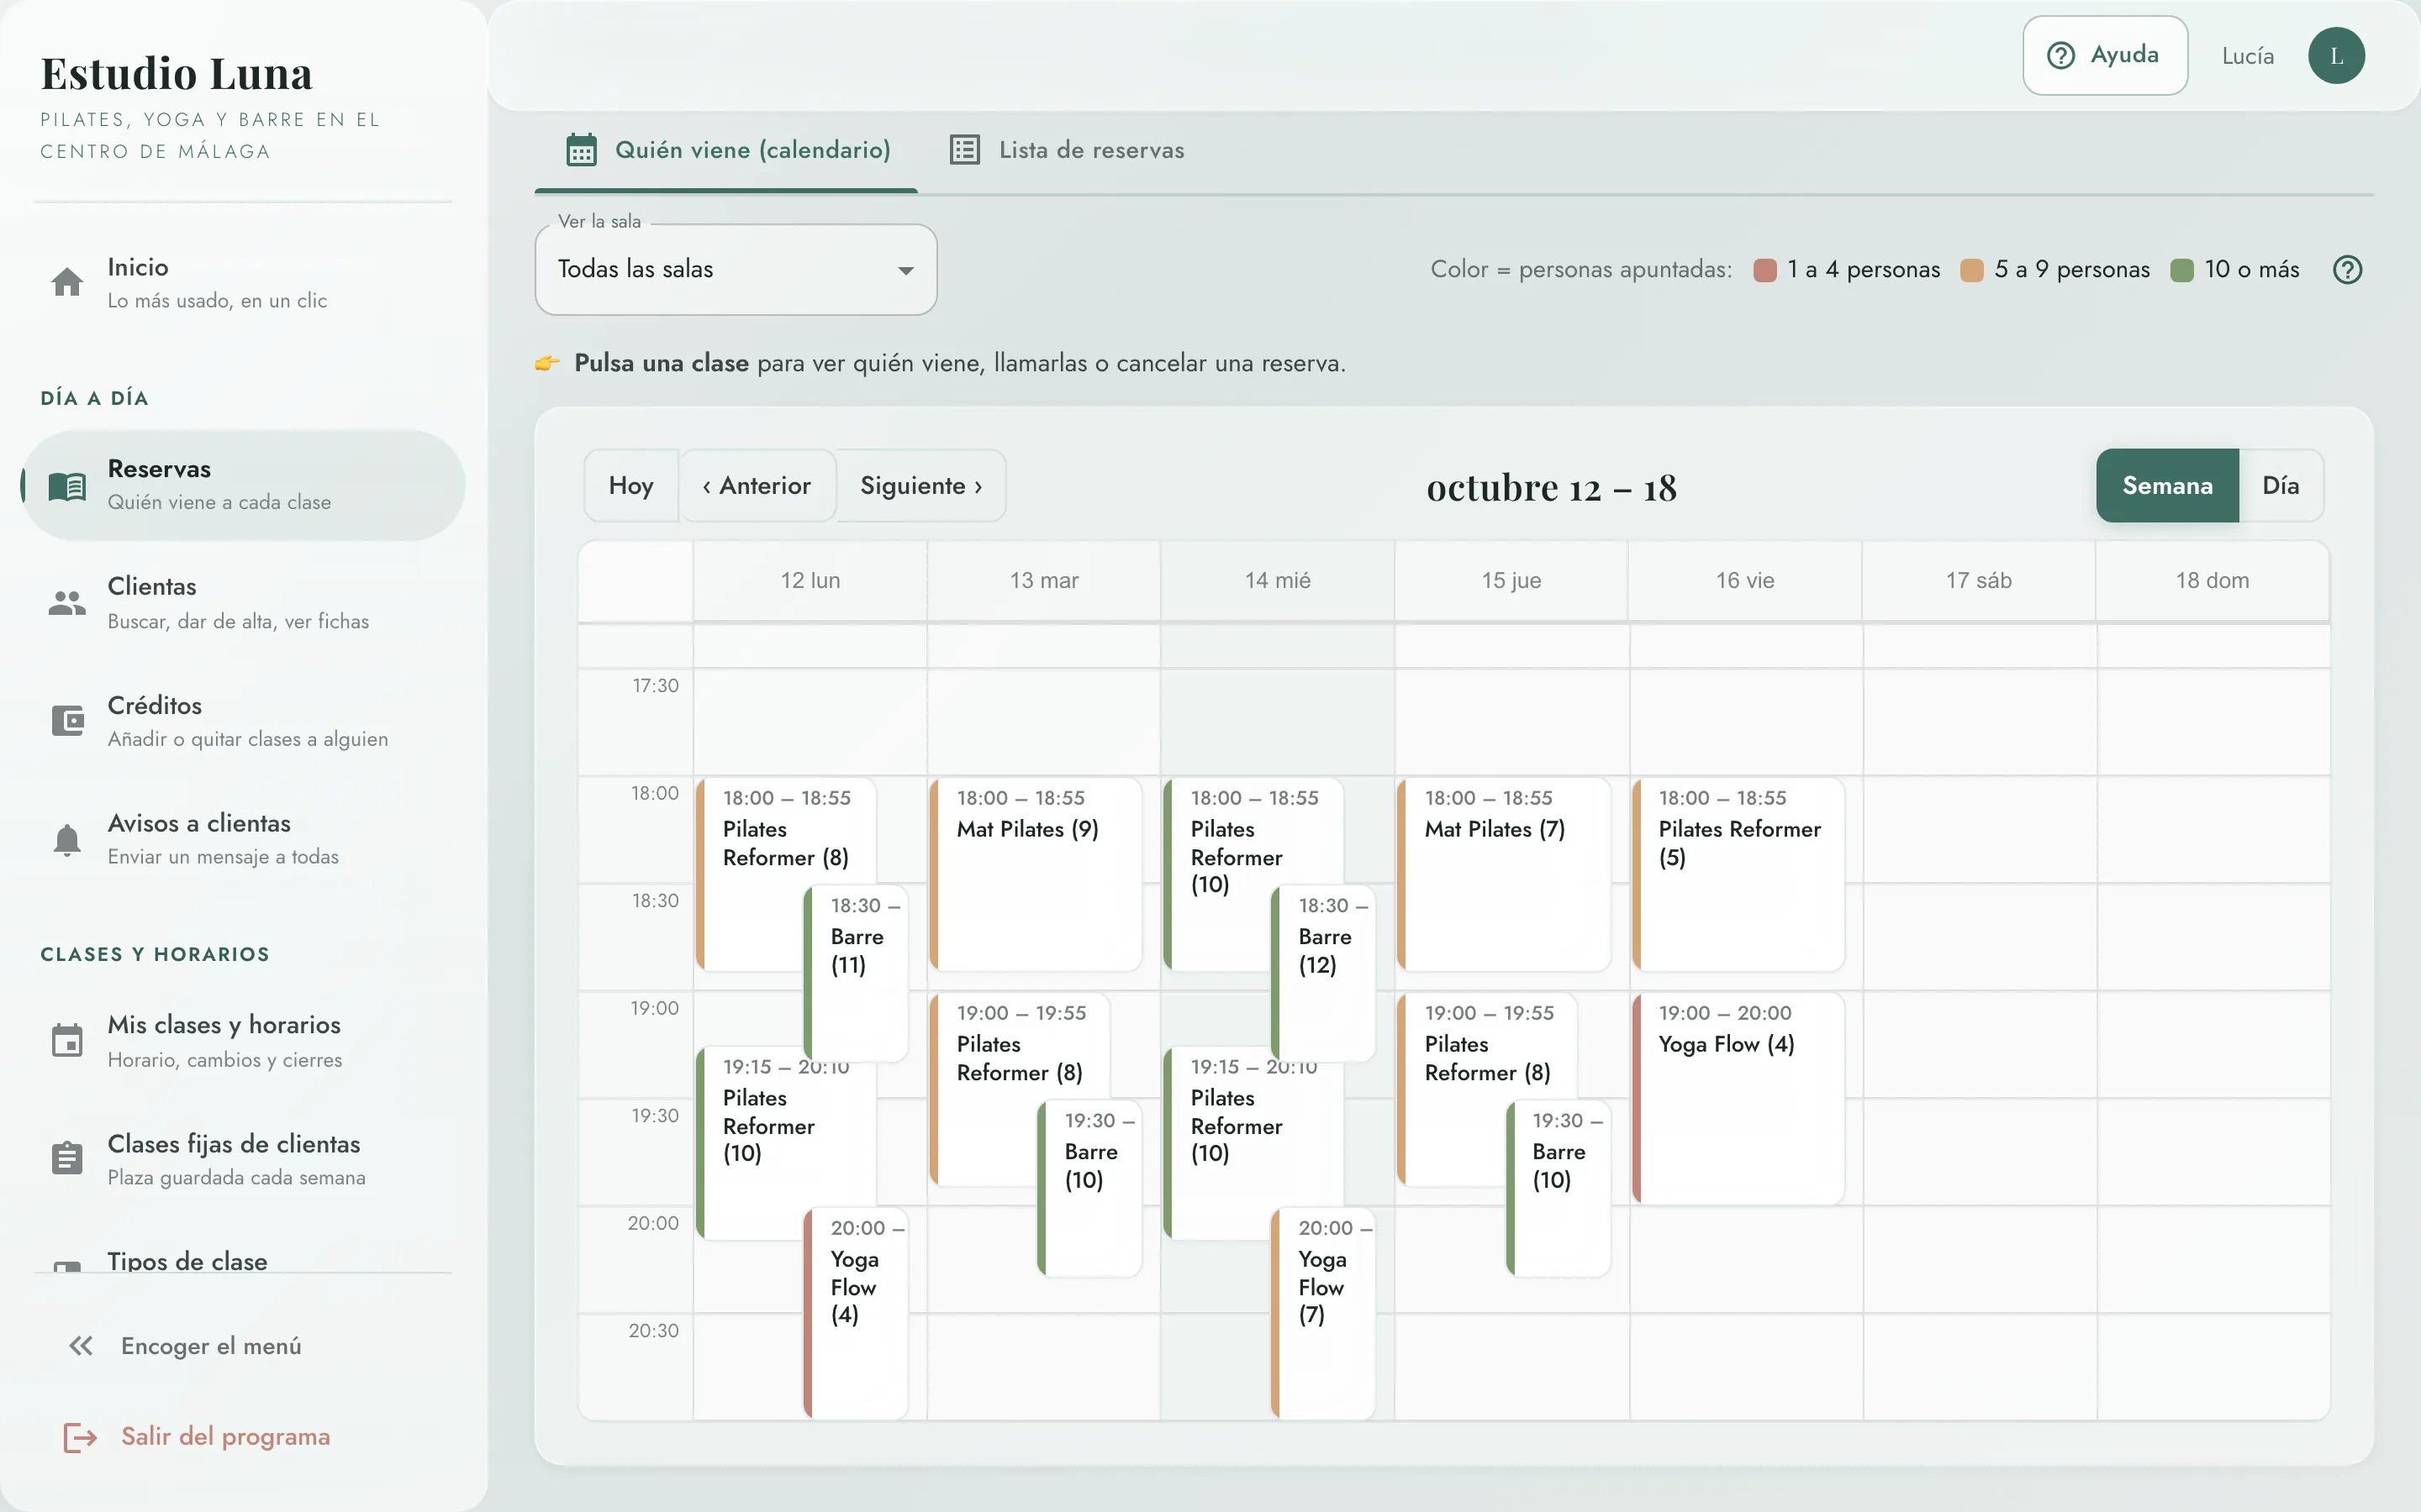
Task: Switch calendar to Día view
Action: (2281, 486)
